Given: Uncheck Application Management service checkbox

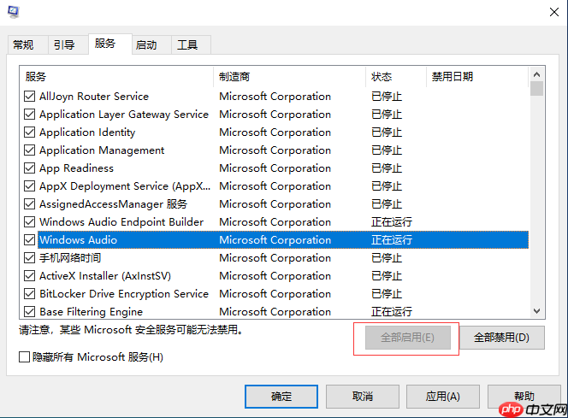Looking at the screenshot, I should click(29, 150).
